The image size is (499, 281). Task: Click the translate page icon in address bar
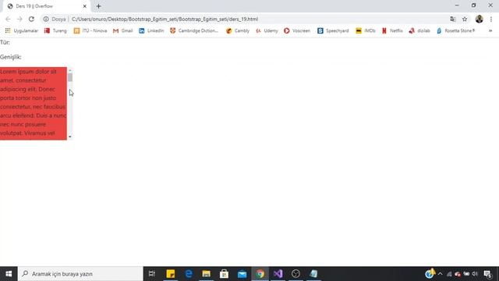point(453,19)
